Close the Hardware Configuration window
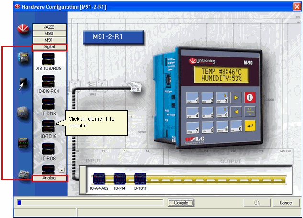 [x=297, y=7]
